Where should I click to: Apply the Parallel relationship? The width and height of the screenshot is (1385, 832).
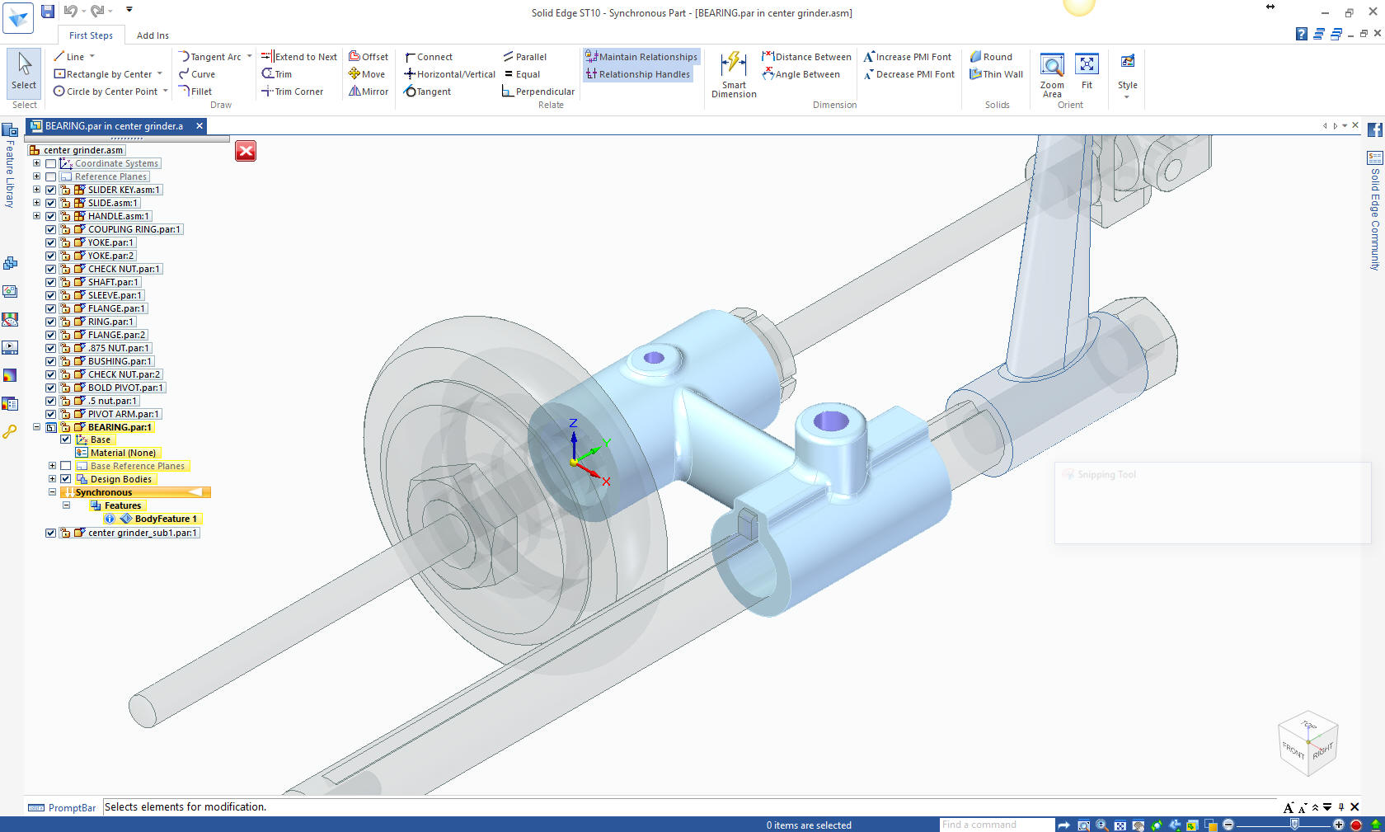coord(525,57)
